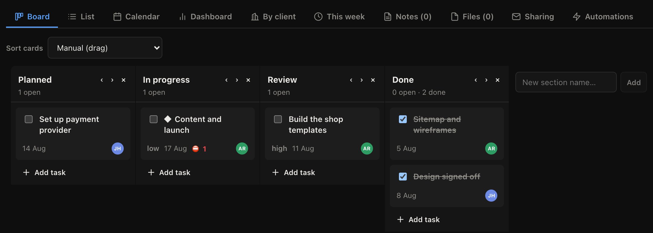Move the In progress section right

237,80
